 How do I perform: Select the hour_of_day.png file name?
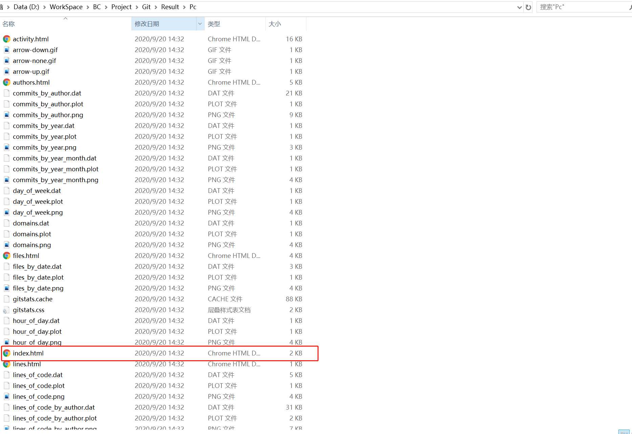37,342
